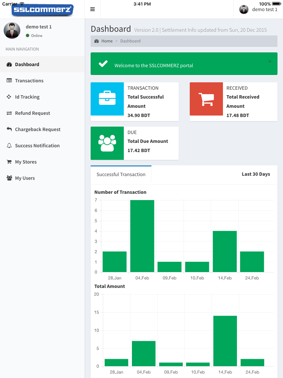Open the demo test 1 profile avatar in header
Viewport: 283px width, 378px height.
244,9
